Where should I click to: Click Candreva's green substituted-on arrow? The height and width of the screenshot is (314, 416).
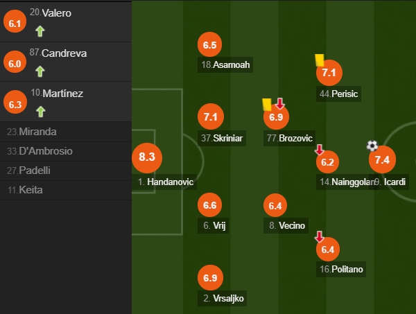pos(40,71)
